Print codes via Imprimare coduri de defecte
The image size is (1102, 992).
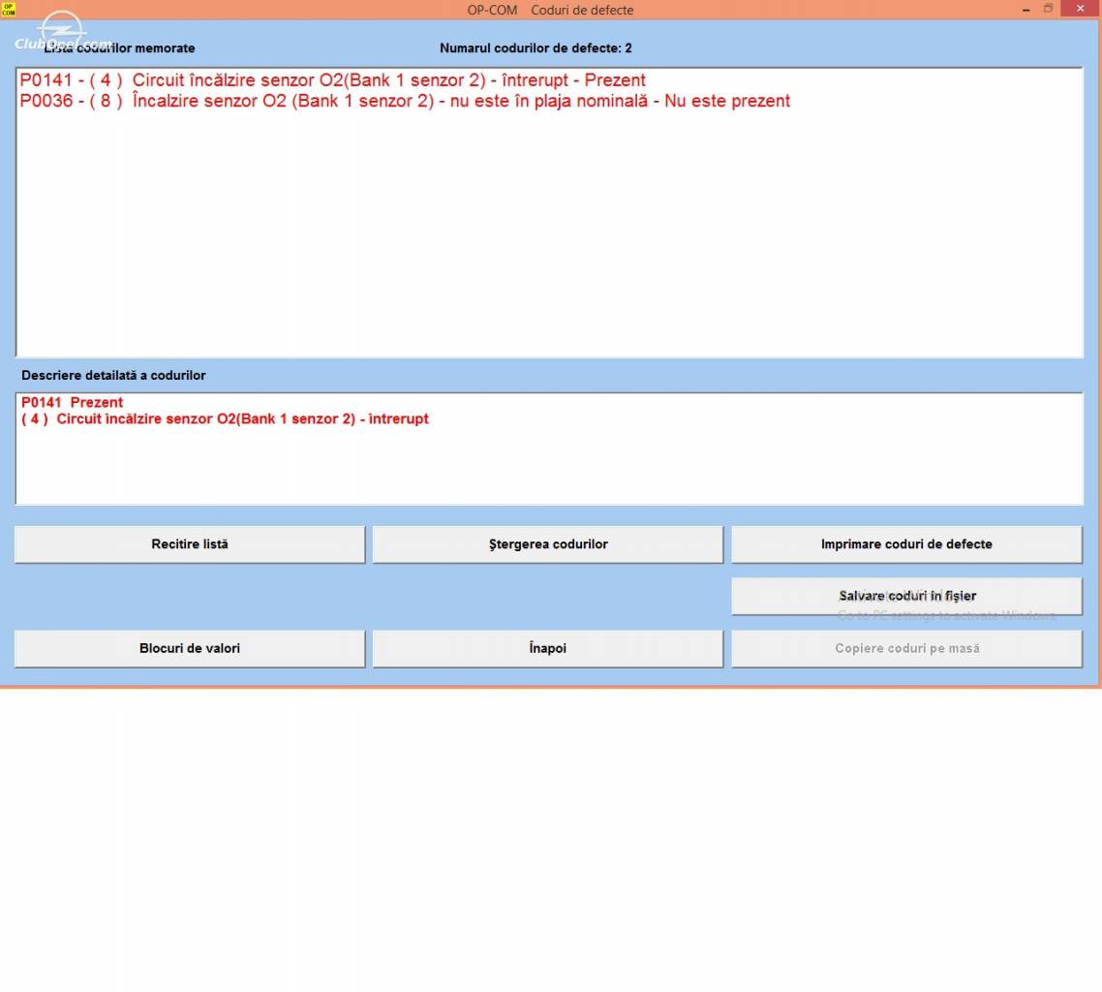(906, 544)
